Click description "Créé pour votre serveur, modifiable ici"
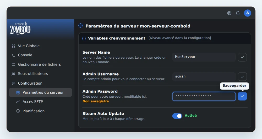262x139 pixels. pyautogui.click(x=115, y=96)
